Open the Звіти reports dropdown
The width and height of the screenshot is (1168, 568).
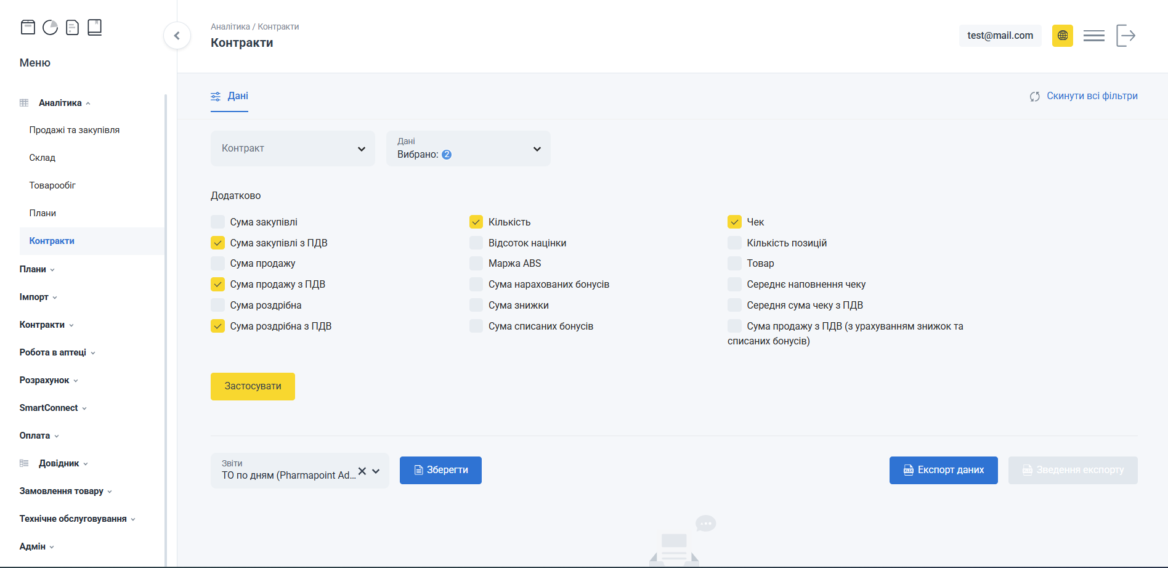[x=376, y=471]
